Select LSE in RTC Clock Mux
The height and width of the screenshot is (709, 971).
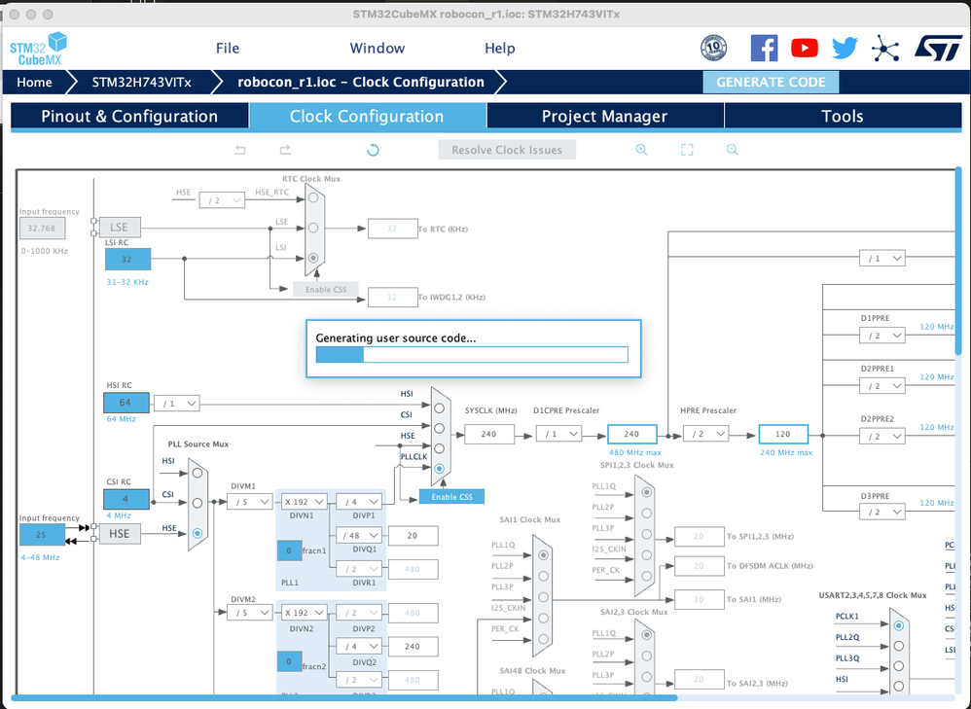click(313, 228)
